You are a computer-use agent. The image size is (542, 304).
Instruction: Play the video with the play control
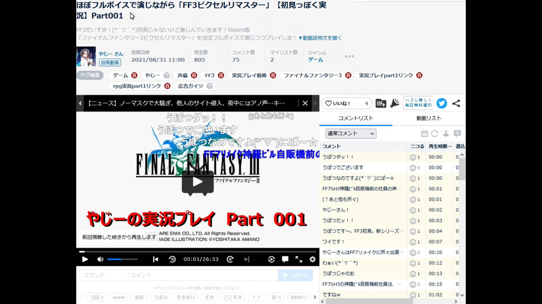[85, 259]
